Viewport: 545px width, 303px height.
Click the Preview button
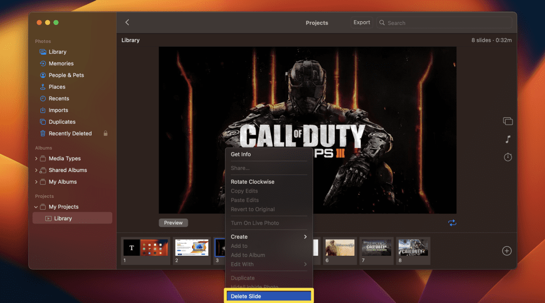(173, 223)
